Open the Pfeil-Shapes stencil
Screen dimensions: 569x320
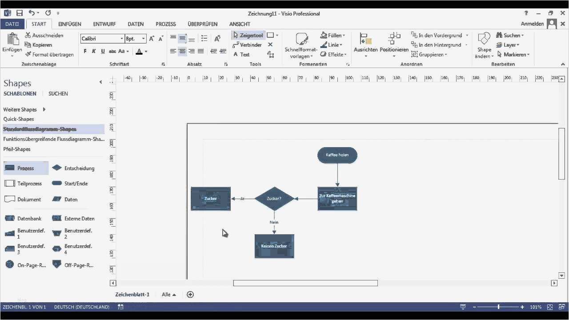(x=17, y=149)
